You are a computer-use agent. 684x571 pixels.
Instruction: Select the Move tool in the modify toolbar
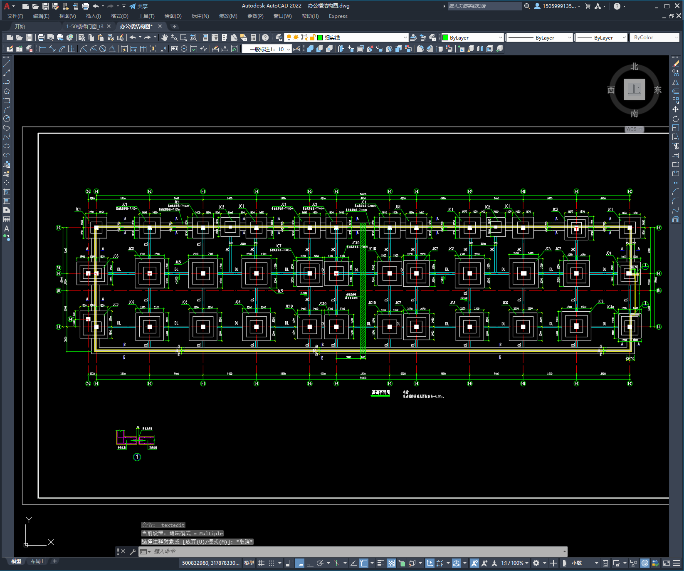pyautogui.click(x=676, y=109)
